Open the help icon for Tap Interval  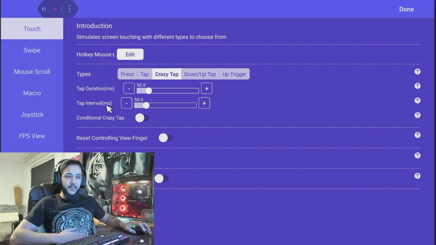417,101
